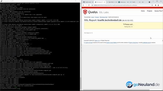Maximize the PuTTY window
This screenshot has height=91, width=163.
point(76,1)
